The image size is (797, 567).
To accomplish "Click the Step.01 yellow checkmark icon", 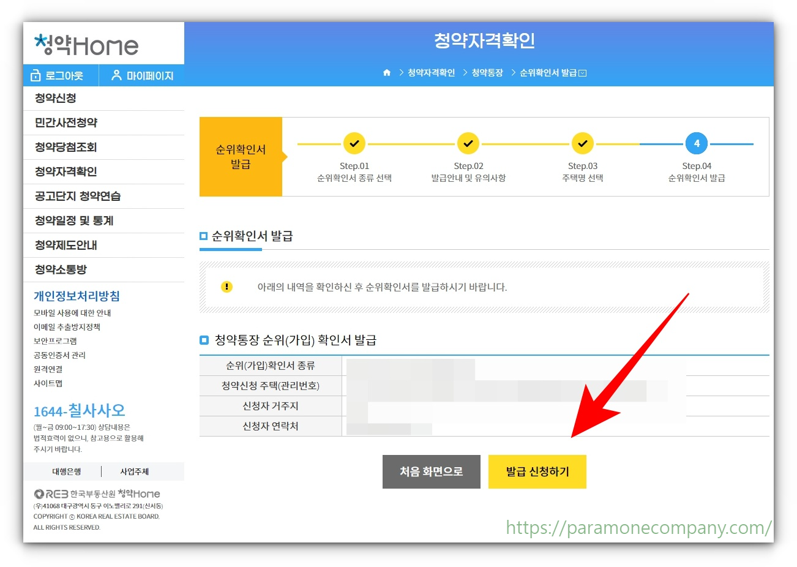I will pyautogui.click(x=354, y=143).
